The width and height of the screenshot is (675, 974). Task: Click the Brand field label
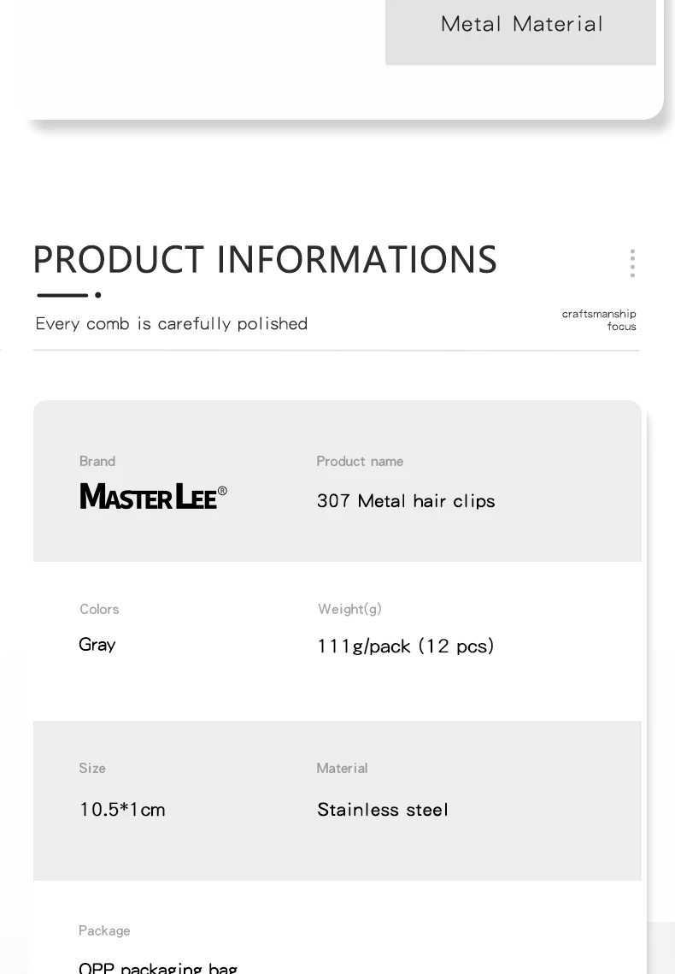[97, 461]
